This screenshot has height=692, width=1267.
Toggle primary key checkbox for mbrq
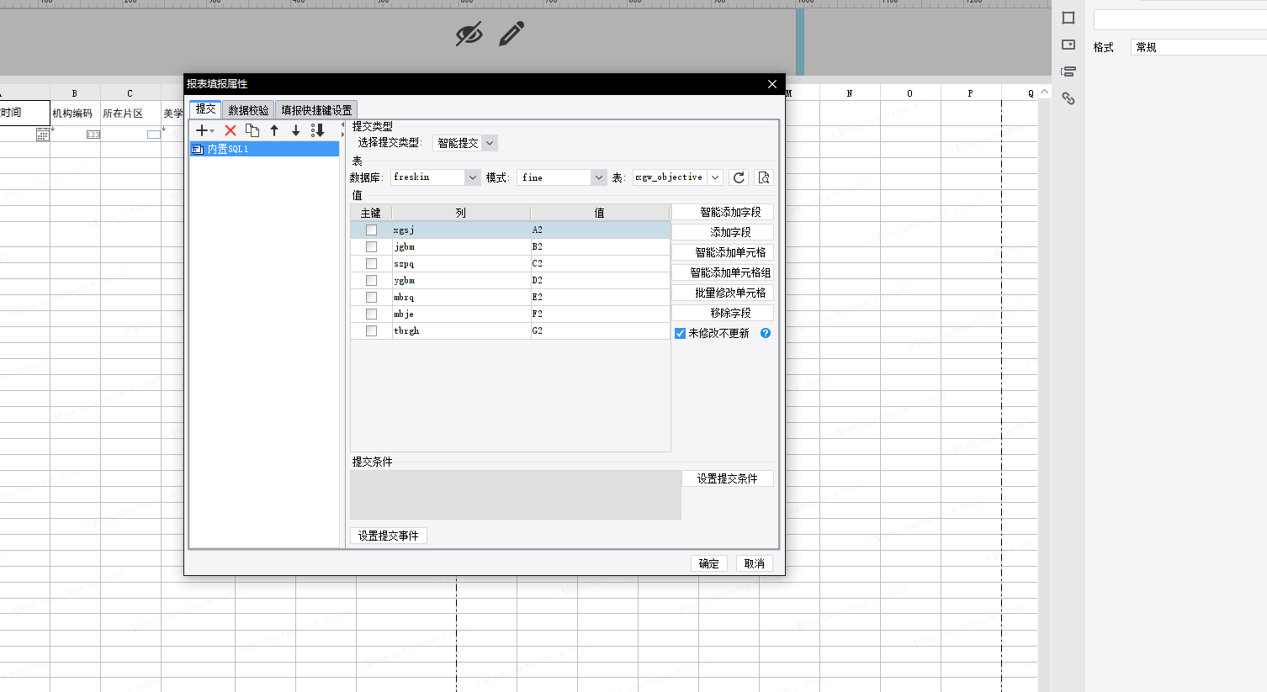371,298
